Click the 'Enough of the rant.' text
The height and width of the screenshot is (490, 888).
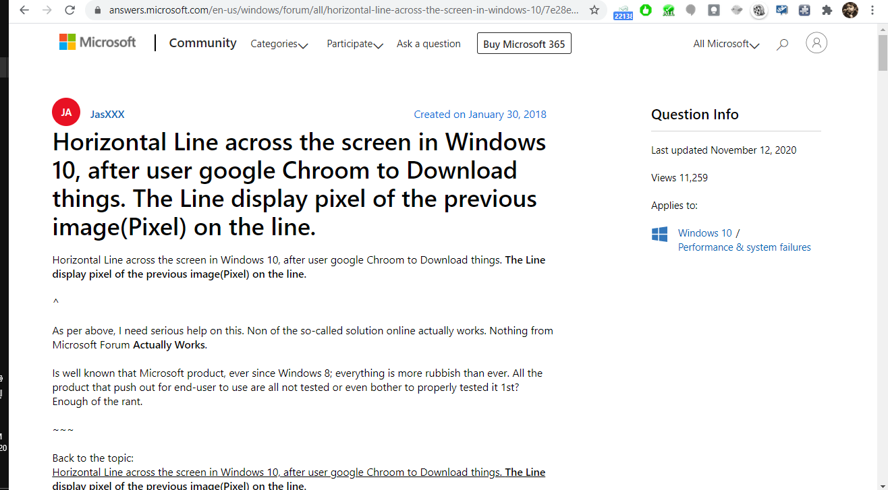97,402
